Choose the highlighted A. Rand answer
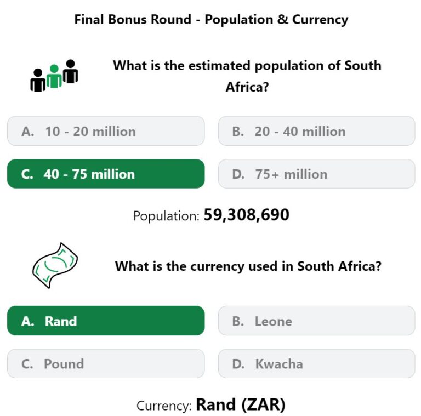Image resolution: width=421 pixels, height=416 pixels. coord(106,321)
